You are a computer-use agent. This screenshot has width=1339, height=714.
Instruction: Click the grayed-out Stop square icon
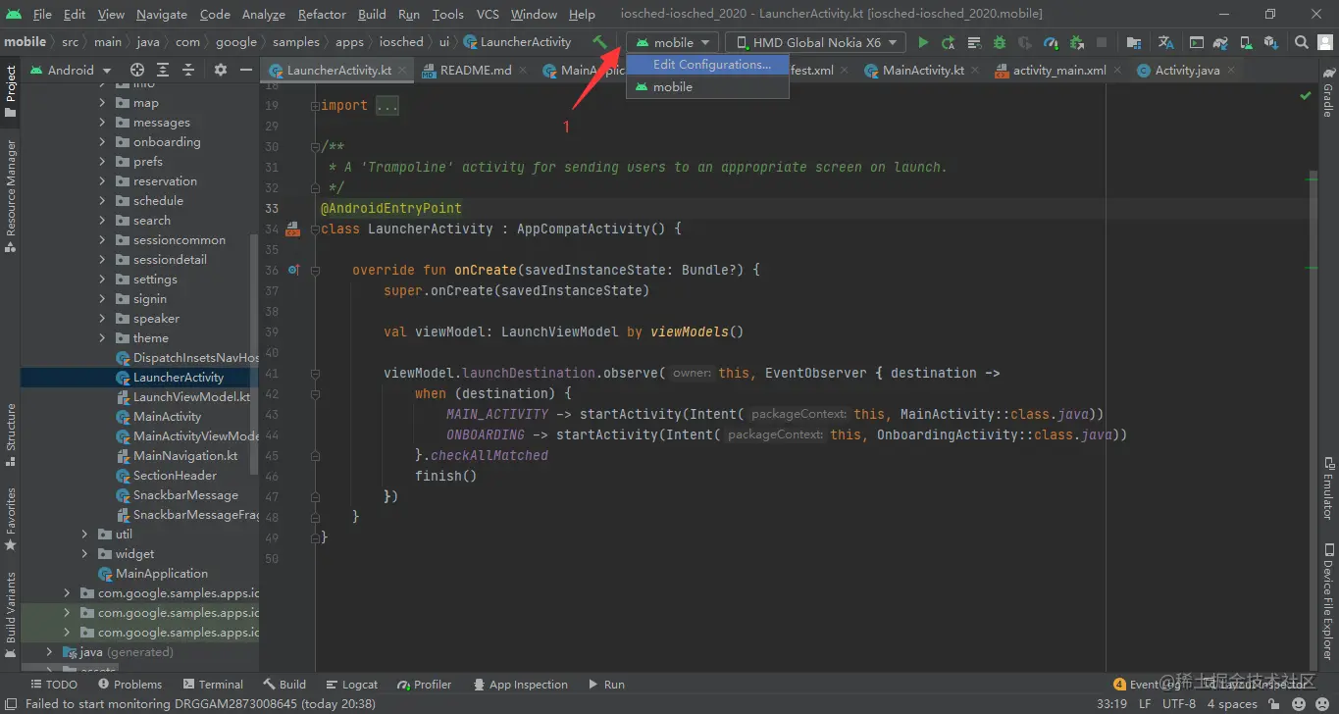coord(1102,42)
